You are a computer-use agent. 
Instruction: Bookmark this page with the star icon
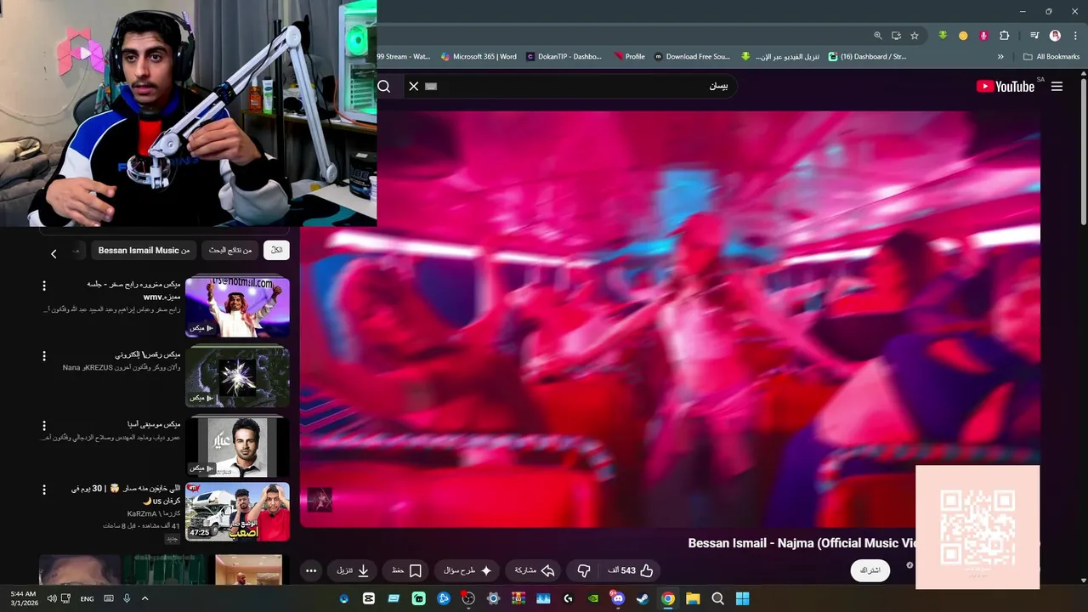915,36
